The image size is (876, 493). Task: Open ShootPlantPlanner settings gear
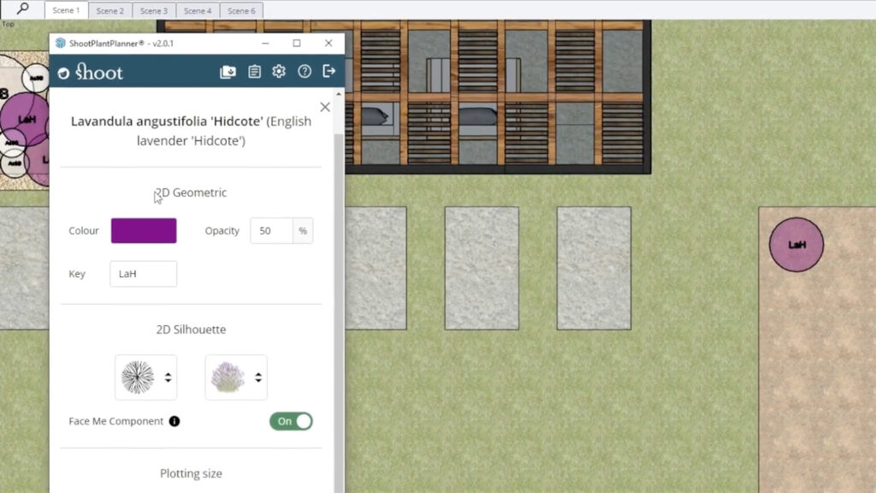tap(279, 72)
